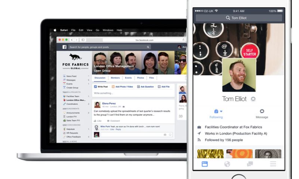Click the Helpdesk group icon

pyautogui.click(x=64, y=129)
